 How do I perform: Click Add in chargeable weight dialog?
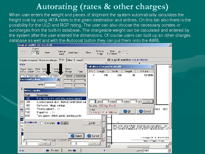pos(148,102)
